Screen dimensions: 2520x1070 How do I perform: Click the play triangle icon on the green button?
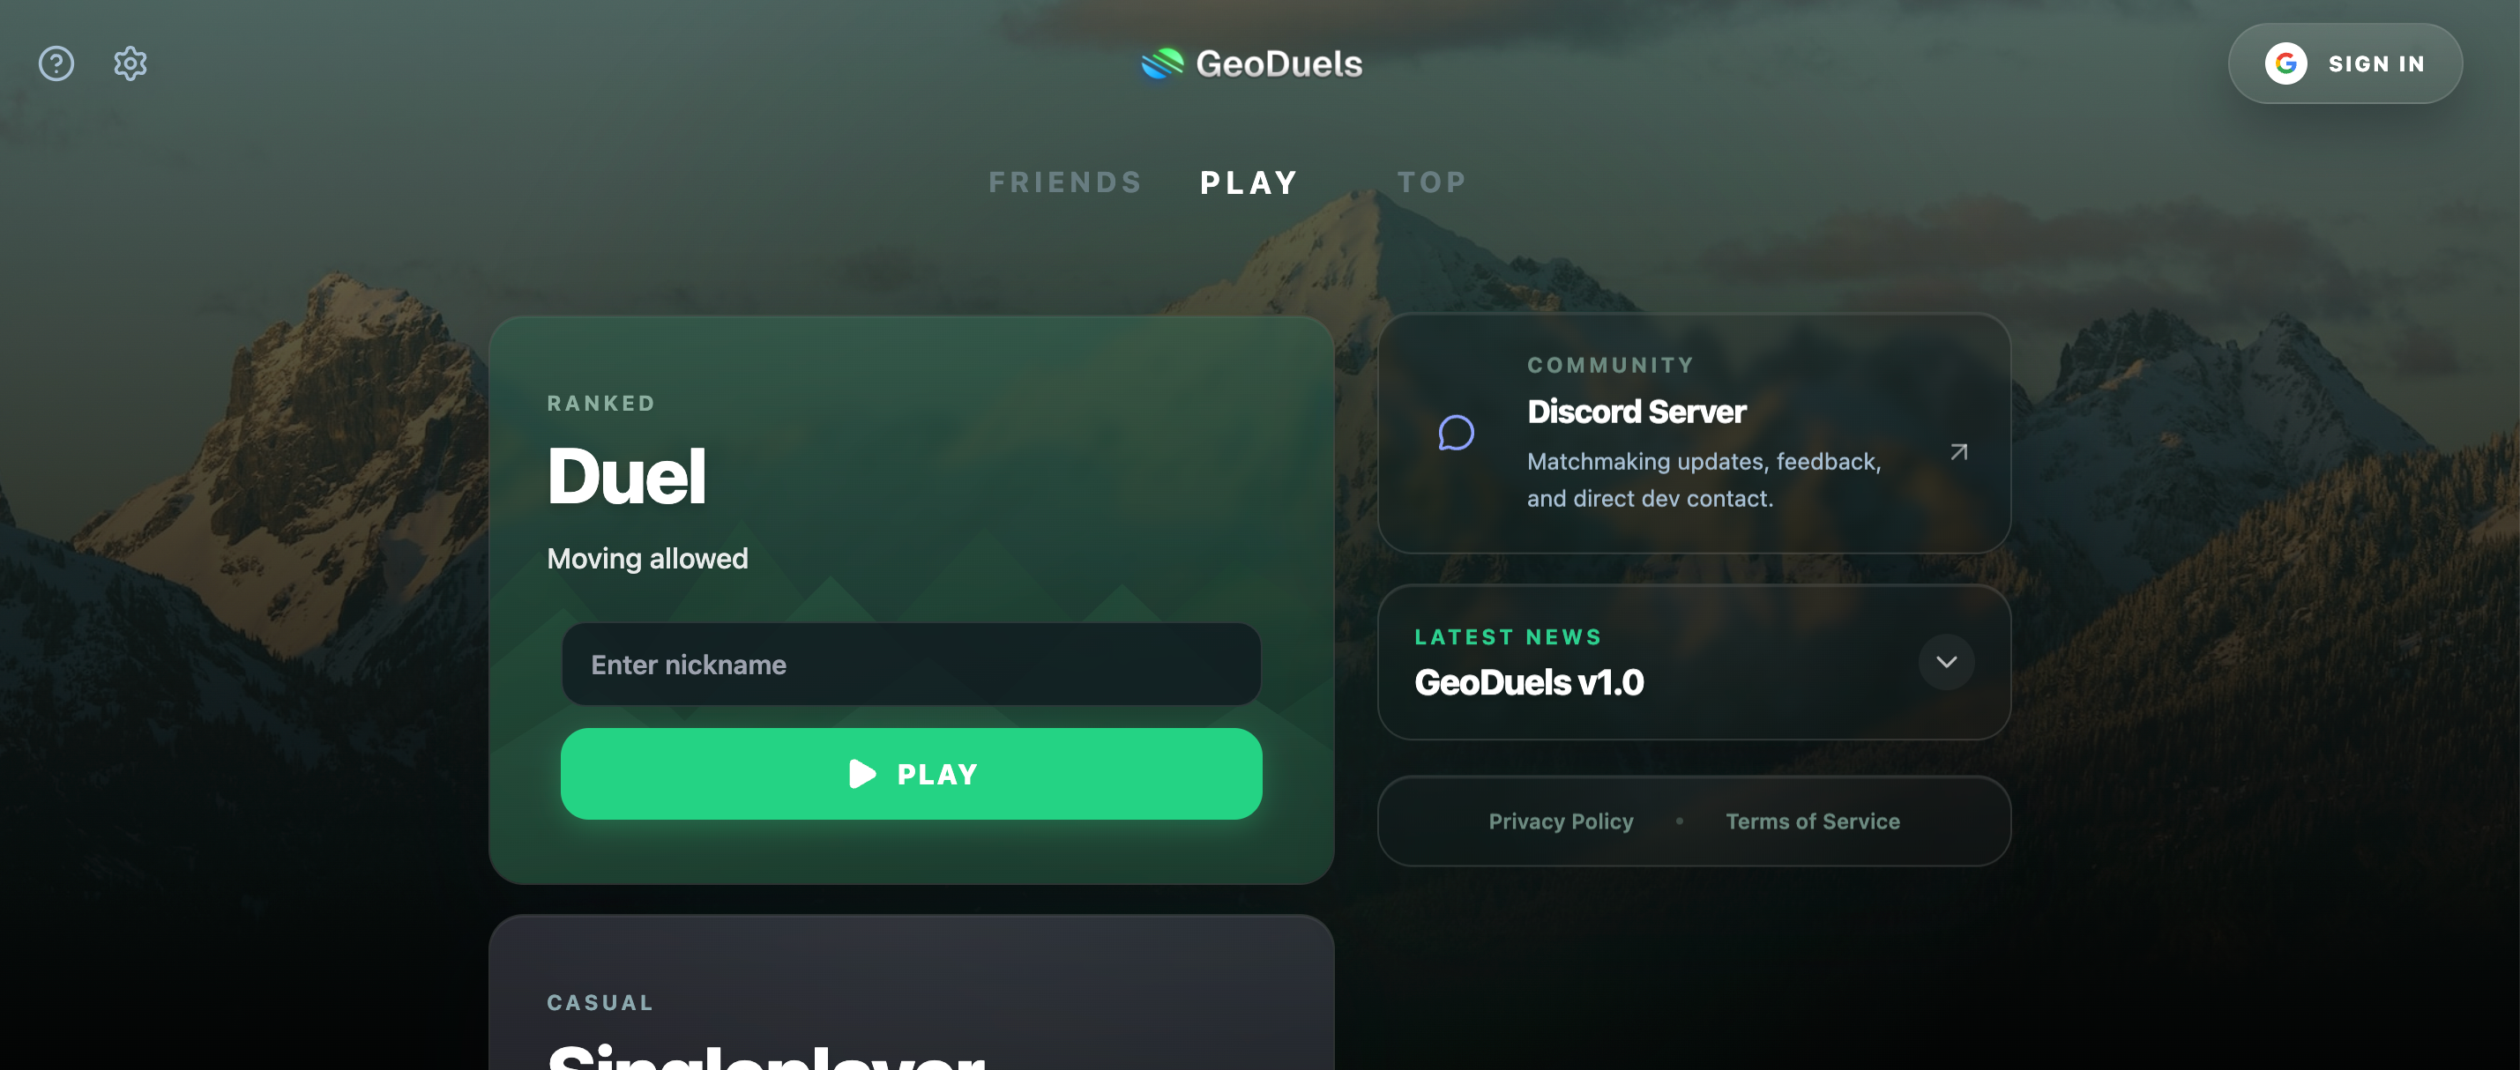(x=861, y=774)
